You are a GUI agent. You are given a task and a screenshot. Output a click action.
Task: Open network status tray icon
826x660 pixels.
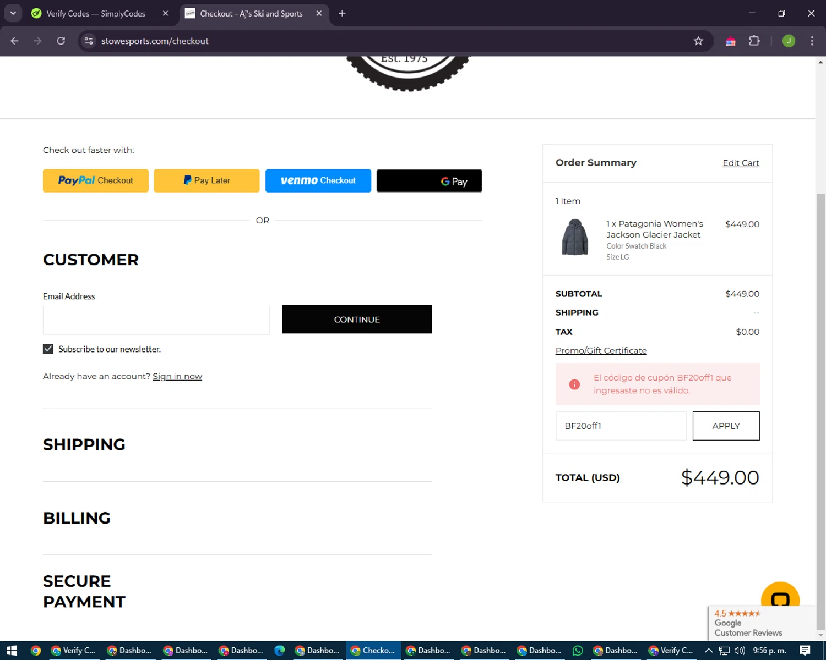click(724, 651)
